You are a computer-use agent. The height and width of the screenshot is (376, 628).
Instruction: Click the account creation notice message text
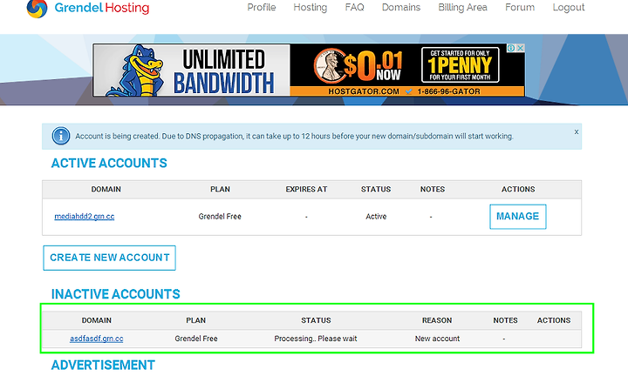click(294, 137)
